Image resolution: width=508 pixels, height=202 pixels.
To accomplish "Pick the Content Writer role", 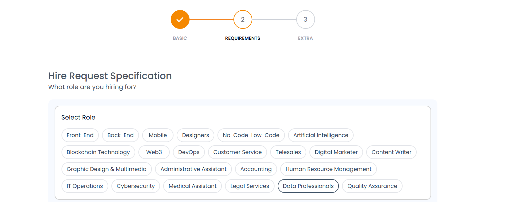I will pos(391,152).
